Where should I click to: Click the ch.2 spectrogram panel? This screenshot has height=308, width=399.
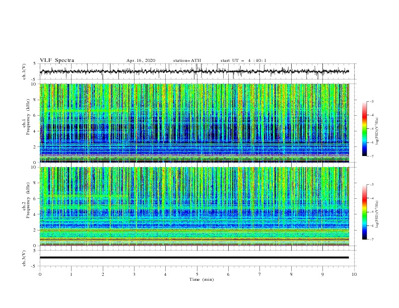[x=194, y=206]
